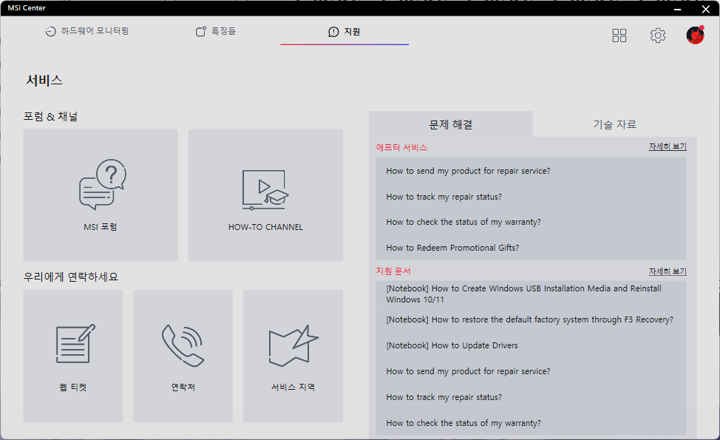Open 'How to check the status of my warranty?' under 지원 문서

coord(463,423)
